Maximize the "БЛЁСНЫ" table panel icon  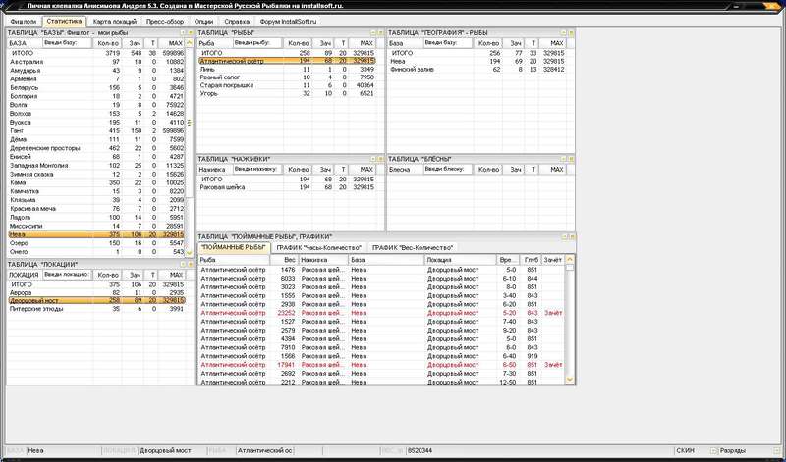pyautogui.click(x=571, y=159)
